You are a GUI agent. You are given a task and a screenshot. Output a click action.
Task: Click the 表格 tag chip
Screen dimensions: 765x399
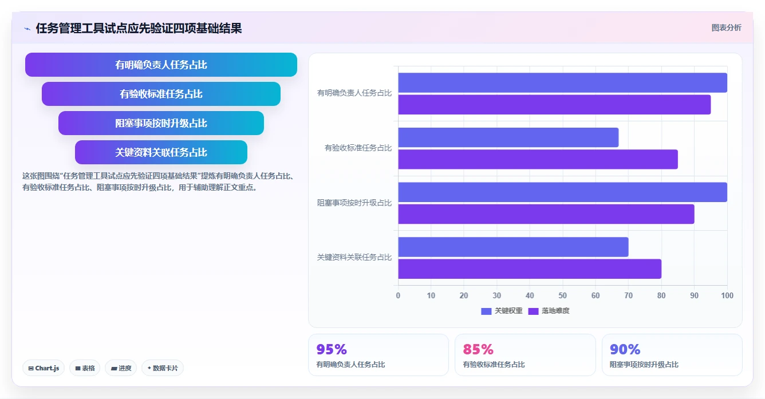[85, 368]
